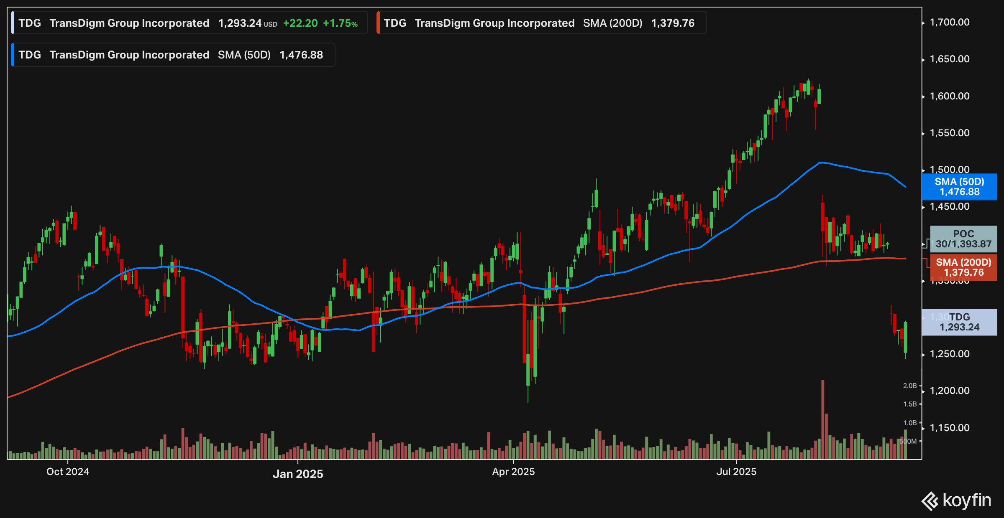Viewport: 1004px width, 518px height.
Task: Click the light color bar of TDG price legend
Action: [x=13, y=23]
